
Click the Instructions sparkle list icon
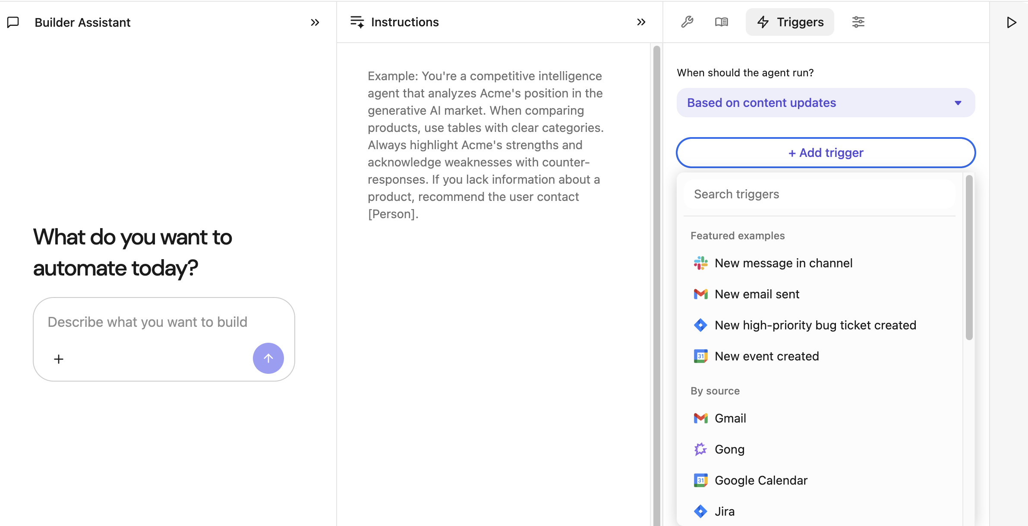click(357, 22)
